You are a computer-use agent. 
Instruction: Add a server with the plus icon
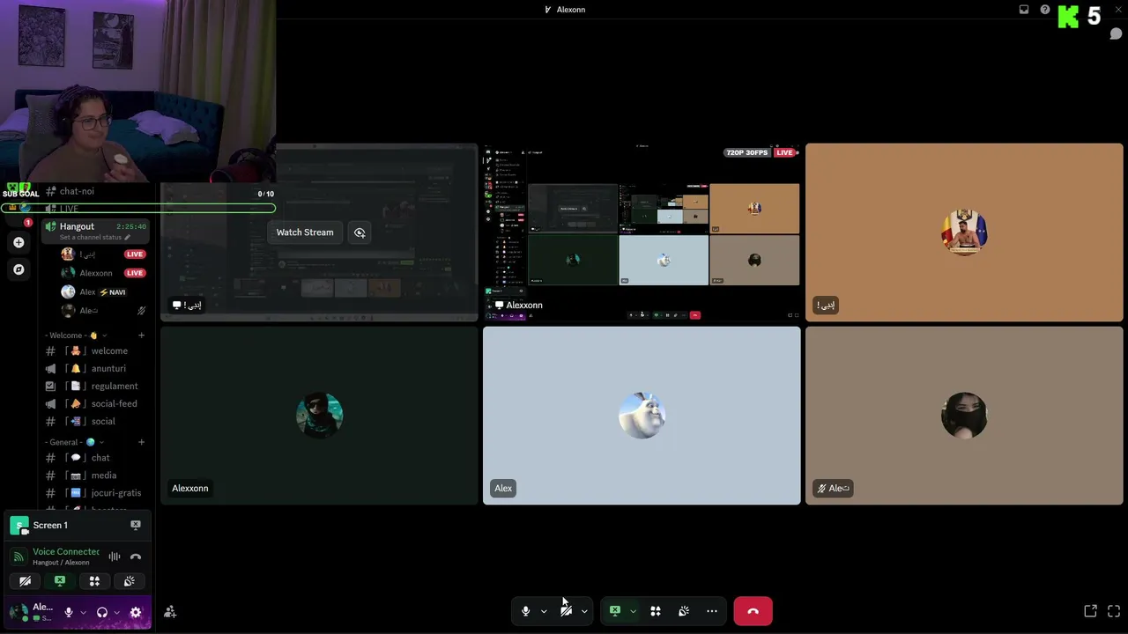[19, 242]
